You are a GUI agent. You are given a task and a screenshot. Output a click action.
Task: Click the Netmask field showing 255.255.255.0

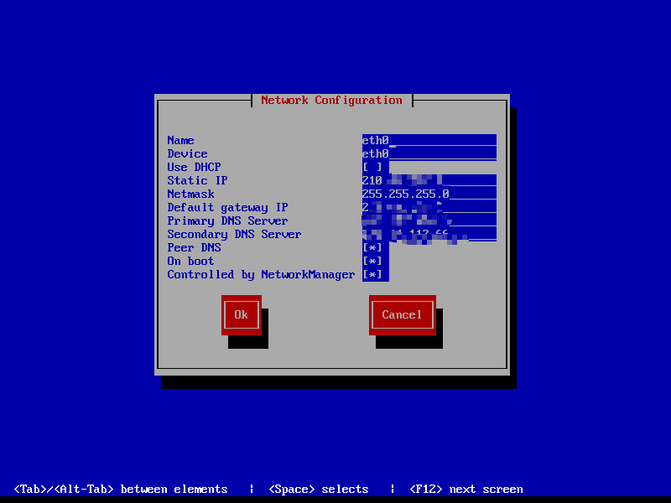pyautogui.click(x=429, y=194)
